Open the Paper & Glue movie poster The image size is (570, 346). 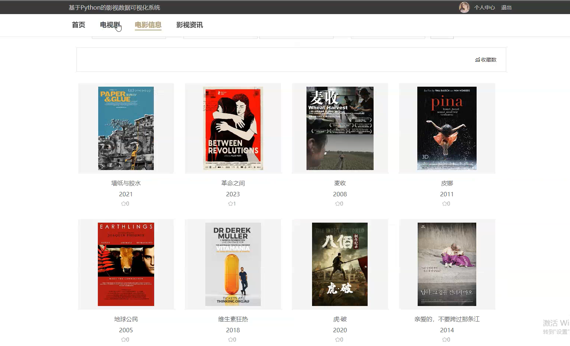126,128
